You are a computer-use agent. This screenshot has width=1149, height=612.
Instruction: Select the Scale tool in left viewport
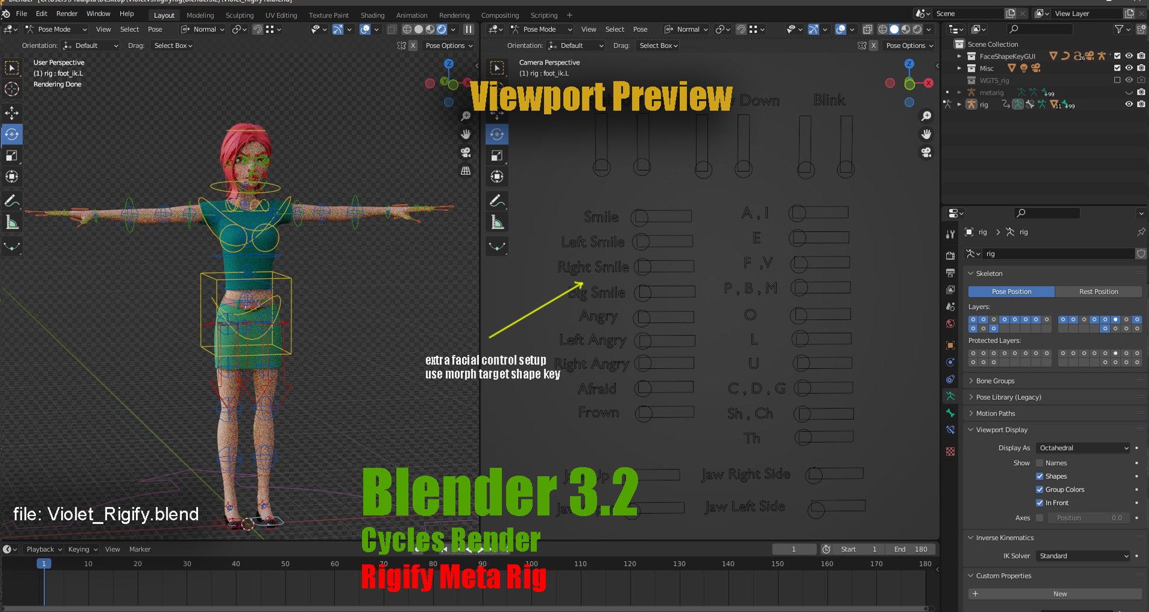coord(12,156)
